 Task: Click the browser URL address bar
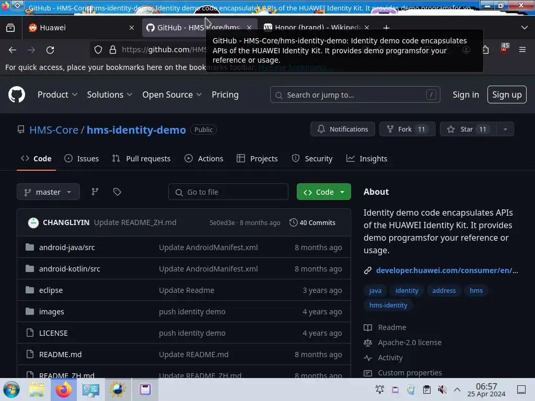point(164,50)
